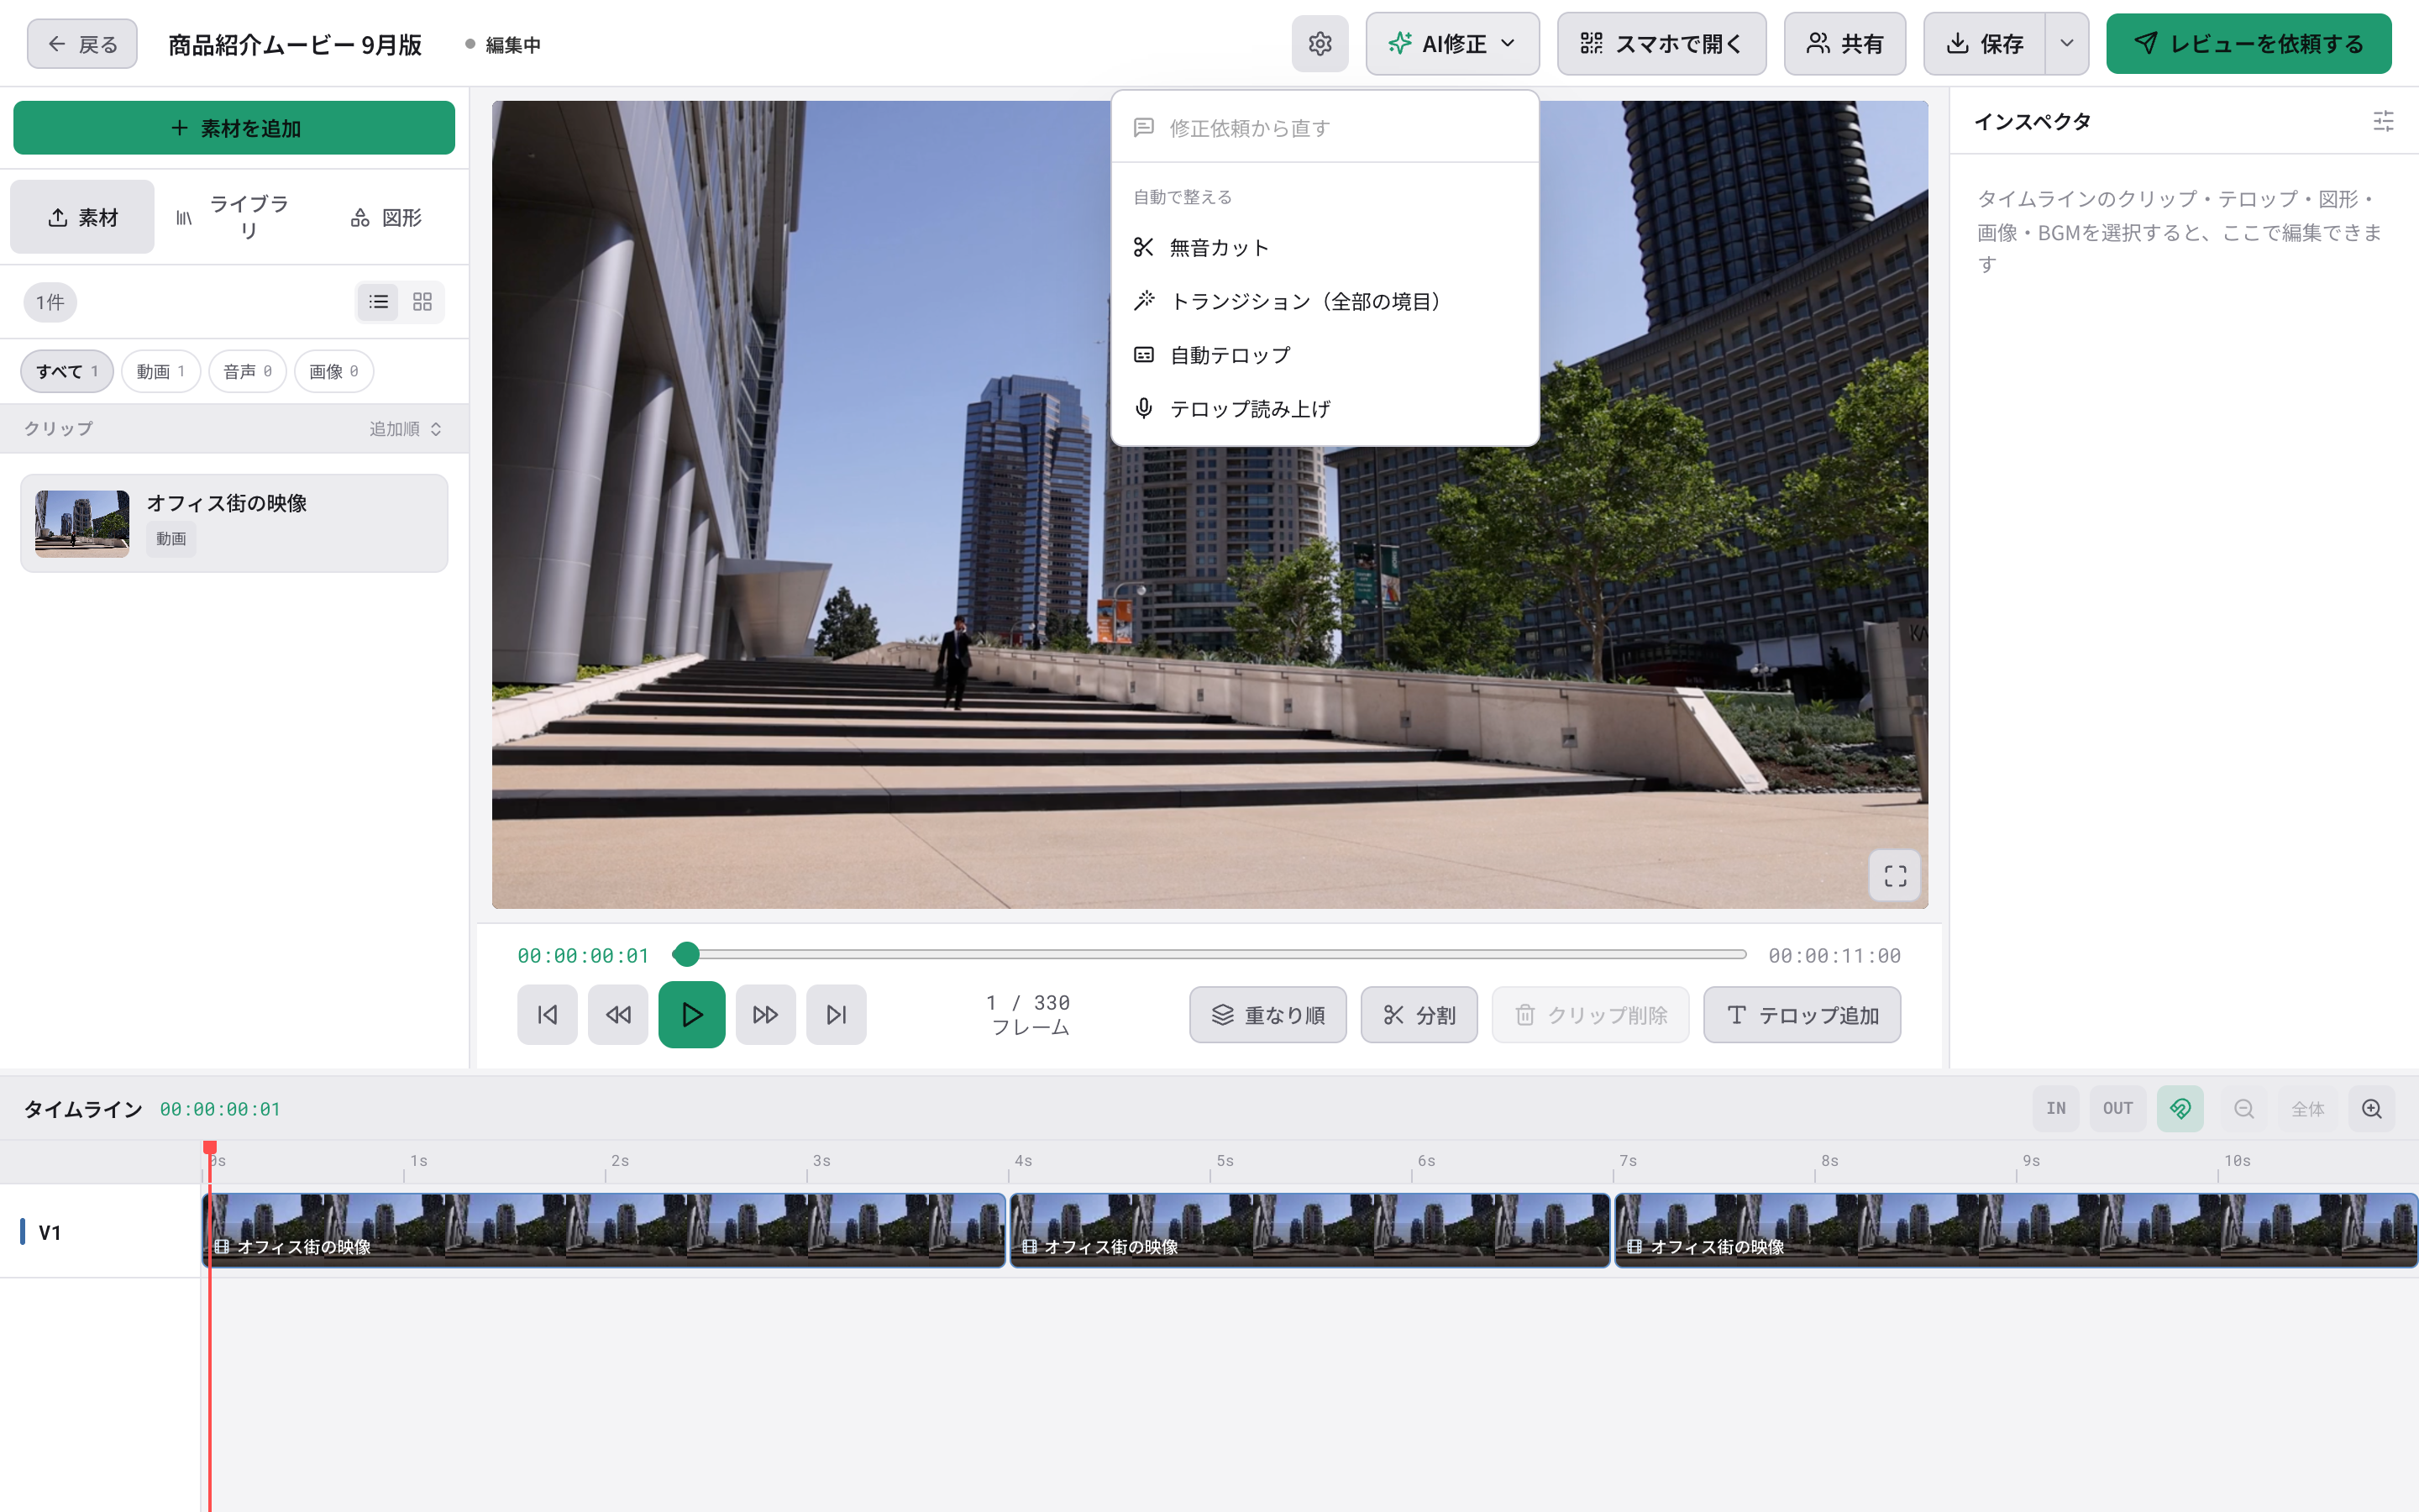Select テロップ読み上げ menu item
This screenshot has width=2419, height=1512.
(x=1325, y=409)
